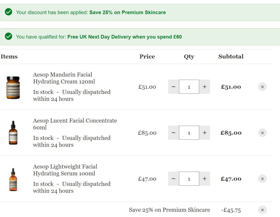Click quantity field for Mandarin Hydrating Cream
This screenshot has width=280, height=217.
pos(189,87)
